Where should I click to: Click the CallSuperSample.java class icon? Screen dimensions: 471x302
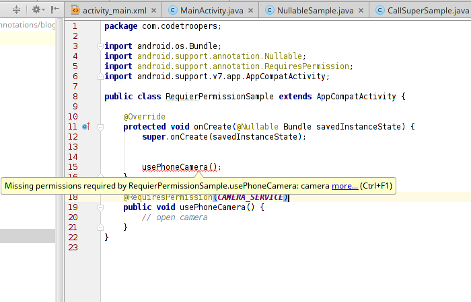pyautogui.click(x=380, y=11)
